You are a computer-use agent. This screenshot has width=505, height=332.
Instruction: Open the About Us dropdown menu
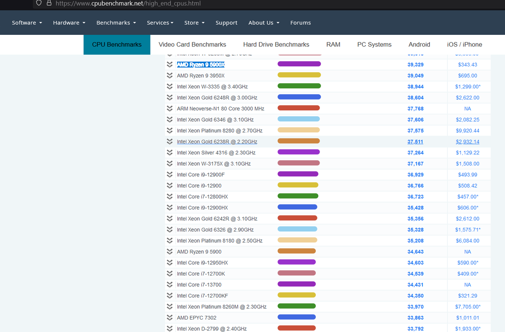(x=264, y=23)
